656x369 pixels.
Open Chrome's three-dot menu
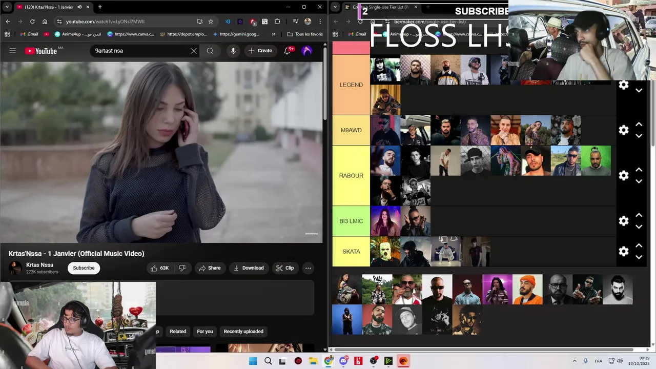[x=320, y=22]
